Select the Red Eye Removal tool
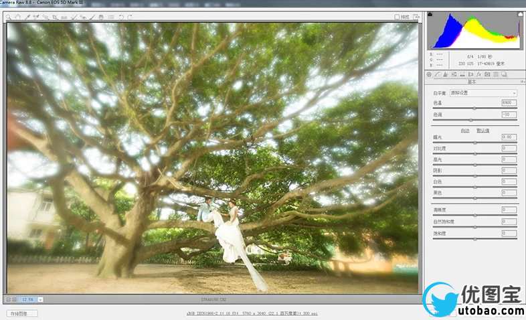 [x=83, y=17]
